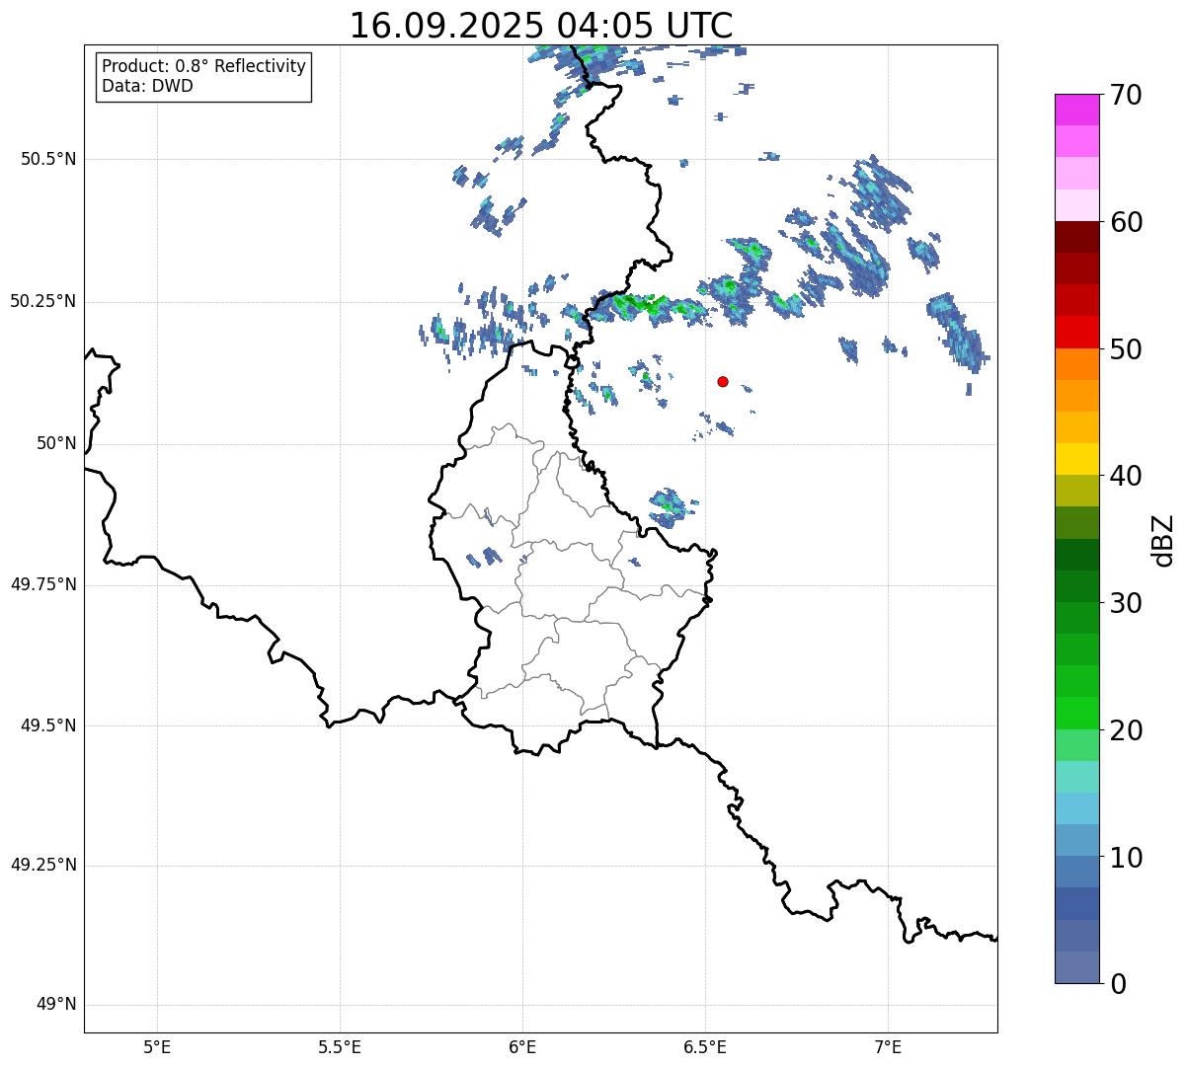Click the title 16.09.2025 04:05 UTC
This screenshot has height=1067, width=1187.
[x=541, y=26]
